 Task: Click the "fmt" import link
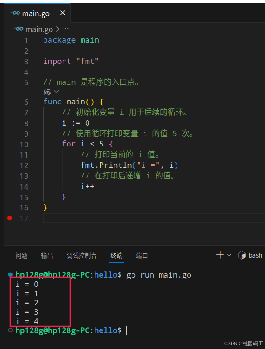coord(88,62)
